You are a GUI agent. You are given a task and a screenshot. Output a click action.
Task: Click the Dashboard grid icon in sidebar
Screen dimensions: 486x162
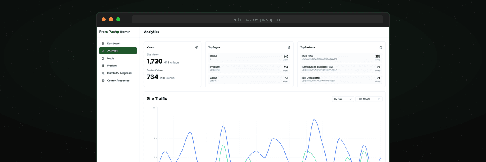[x=103, y=43]
